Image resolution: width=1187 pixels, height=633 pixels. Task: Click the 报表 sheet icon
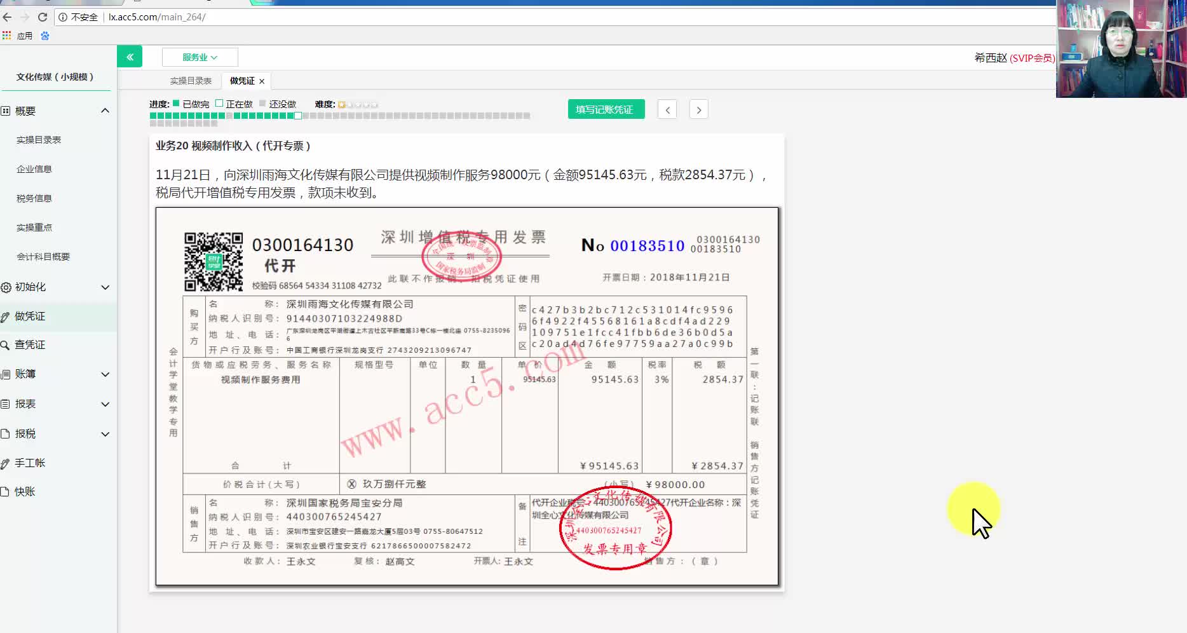pyautogui.click(x=5, y=404)
